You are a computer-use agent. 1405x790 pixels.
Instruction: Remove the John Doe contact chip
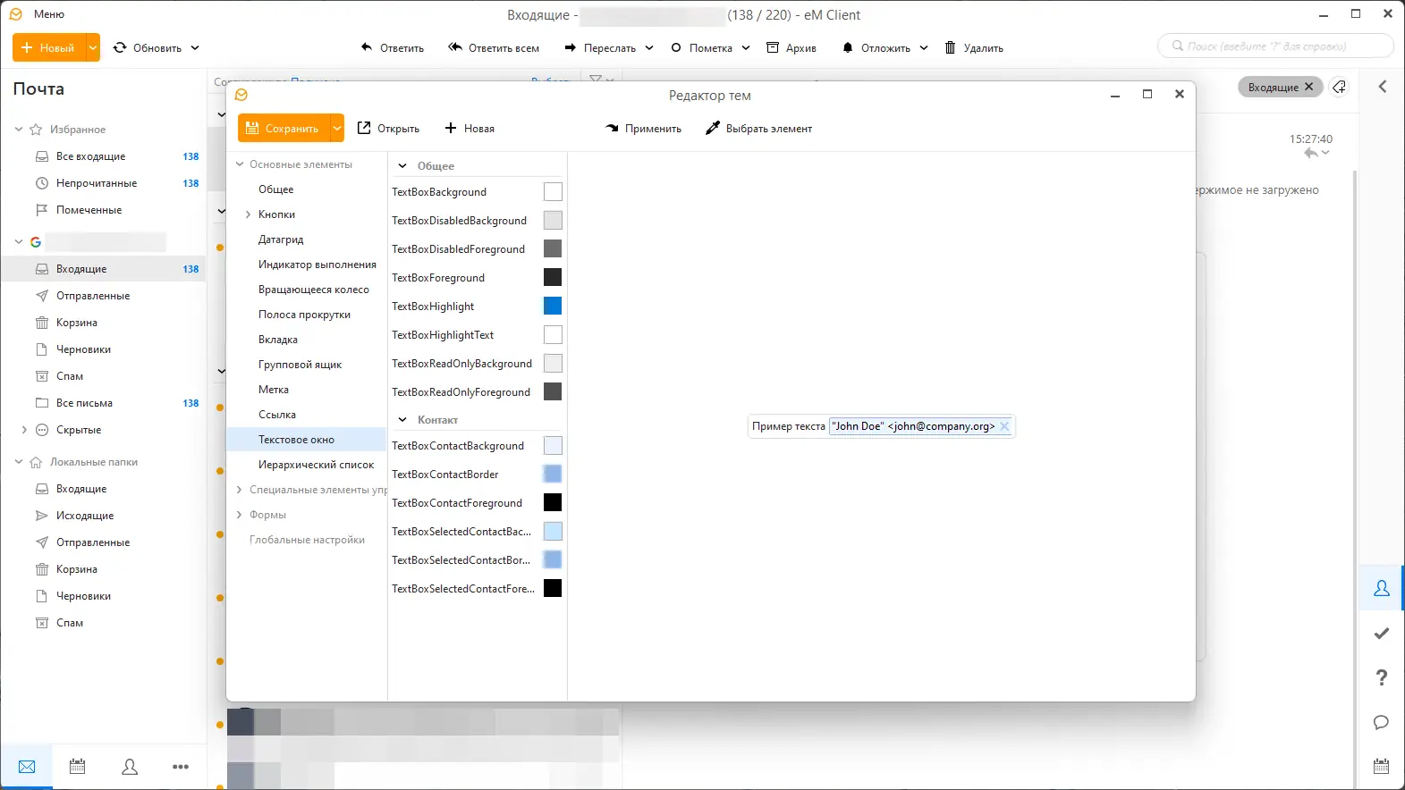point(1004,426)
